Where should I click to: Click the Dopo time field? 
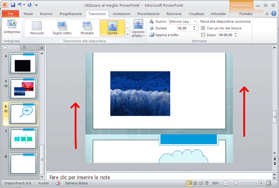226,35
